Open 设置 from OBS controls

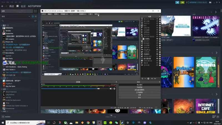[x=140, y=95]
